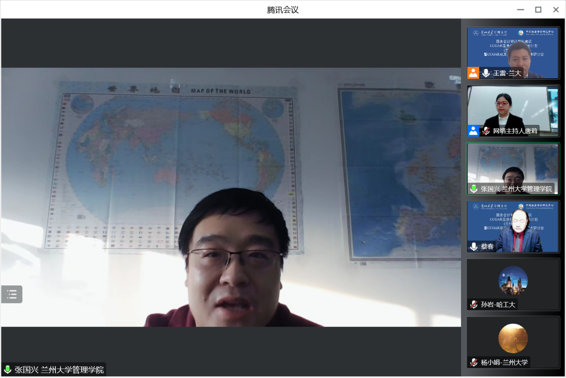This screenshot has width=566, height=378.
Task: Select the 蔡春 video thumbnail
Action: pos(513,224)
